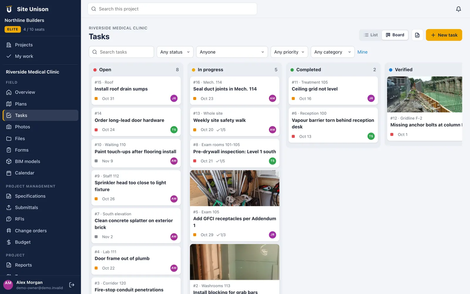The image size is (470, 294).
Task: Open Forms in the sidebar
Action: click(x=41, y=150)
